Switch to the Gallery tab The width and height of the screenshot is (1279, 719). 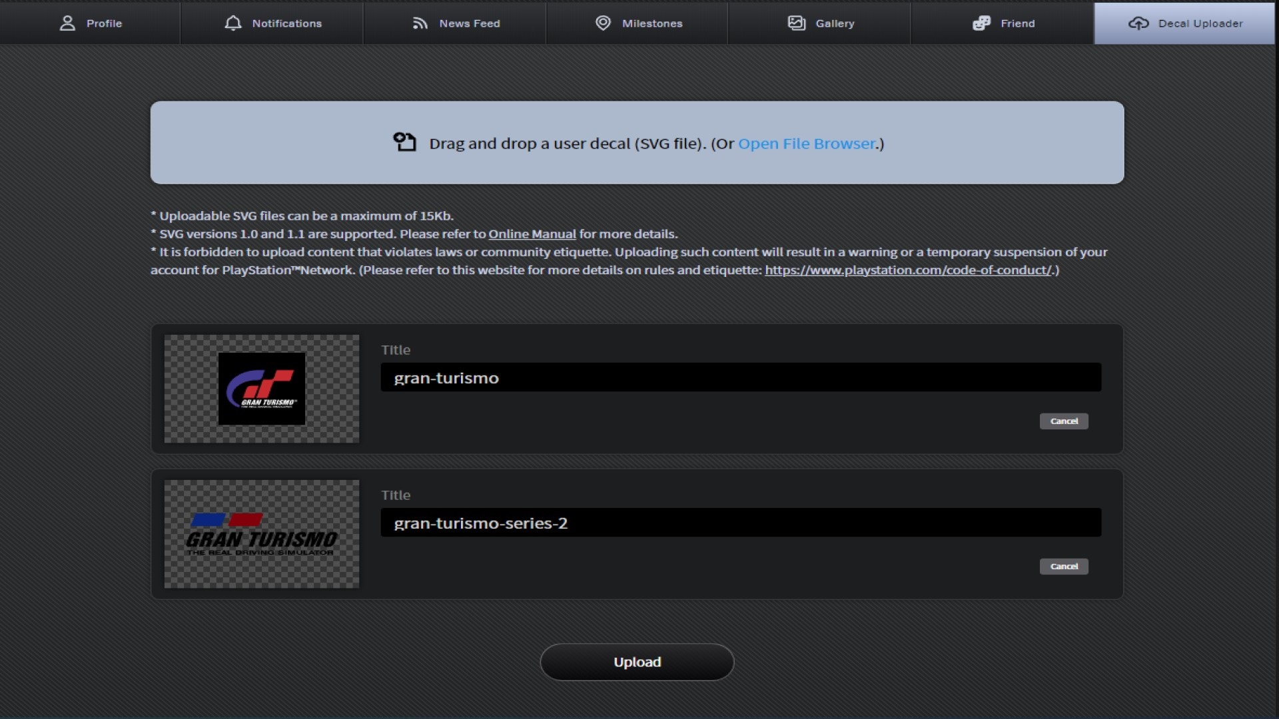pyautogui.click(x=834, y=23)
